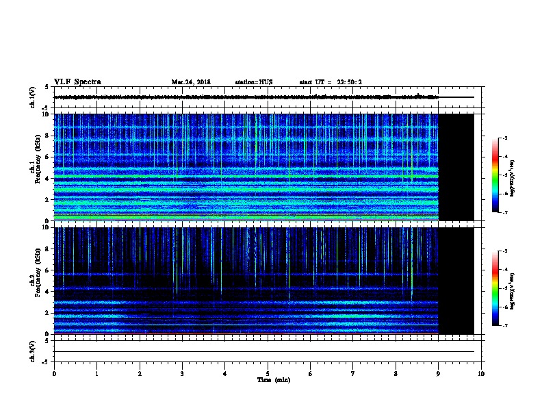Image resolution: width=542 pixels, height=419 pixels.
Task: Click the "6" time axis tick label
Action: click(311, 374)
